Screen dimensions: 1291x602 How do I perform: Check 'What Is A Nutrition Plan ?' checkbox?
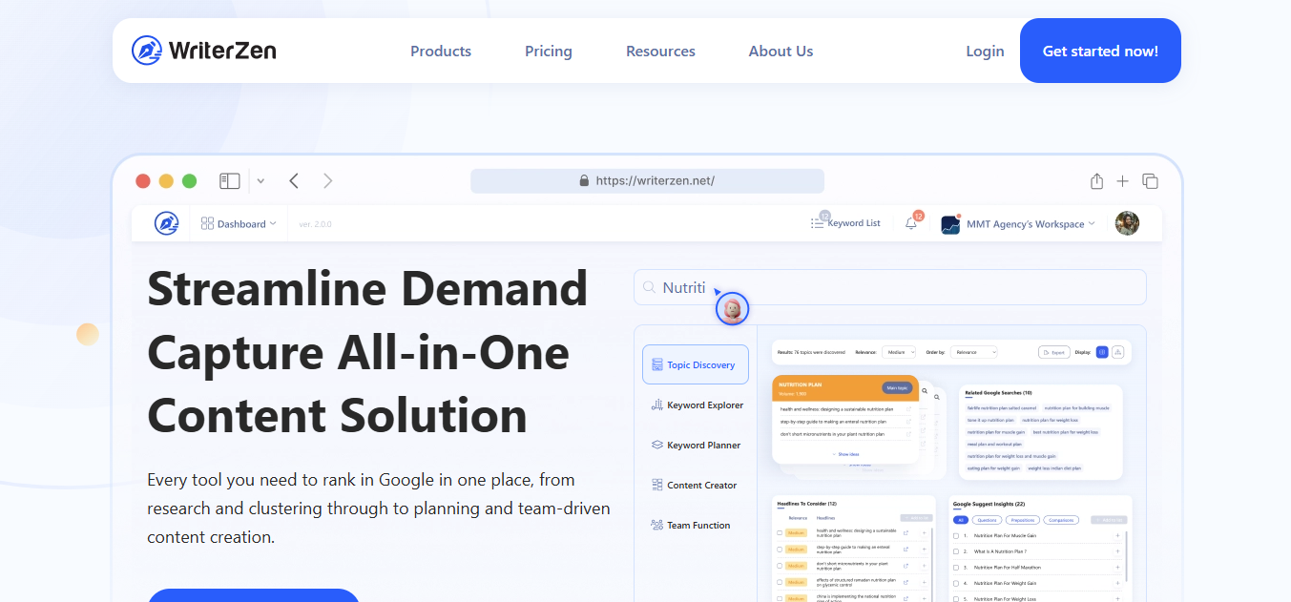point(956,551)
